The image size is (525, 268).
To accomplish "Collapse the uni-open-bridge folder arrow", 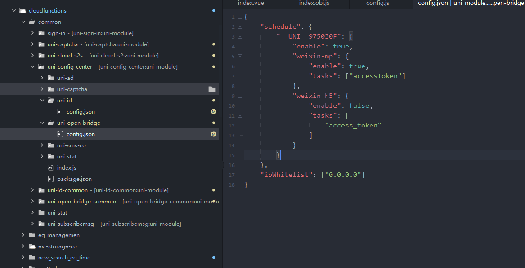I will [x=42, y=123].
